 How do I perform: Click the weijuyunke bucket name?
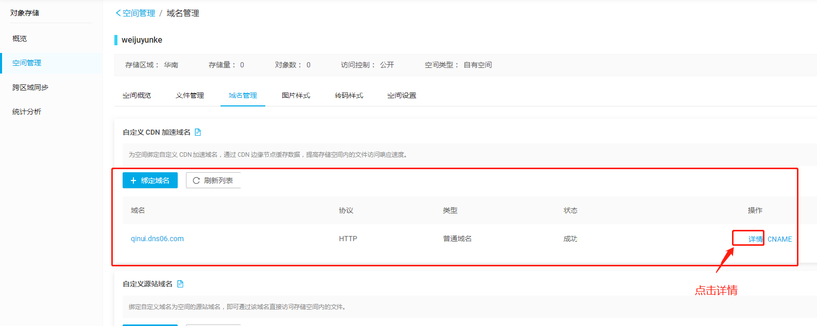coord(142,40)
